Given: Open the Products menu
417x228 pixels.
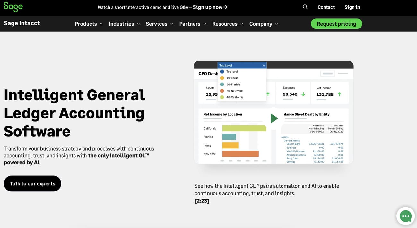Looking at the screenshot, I should pos(86,24).
